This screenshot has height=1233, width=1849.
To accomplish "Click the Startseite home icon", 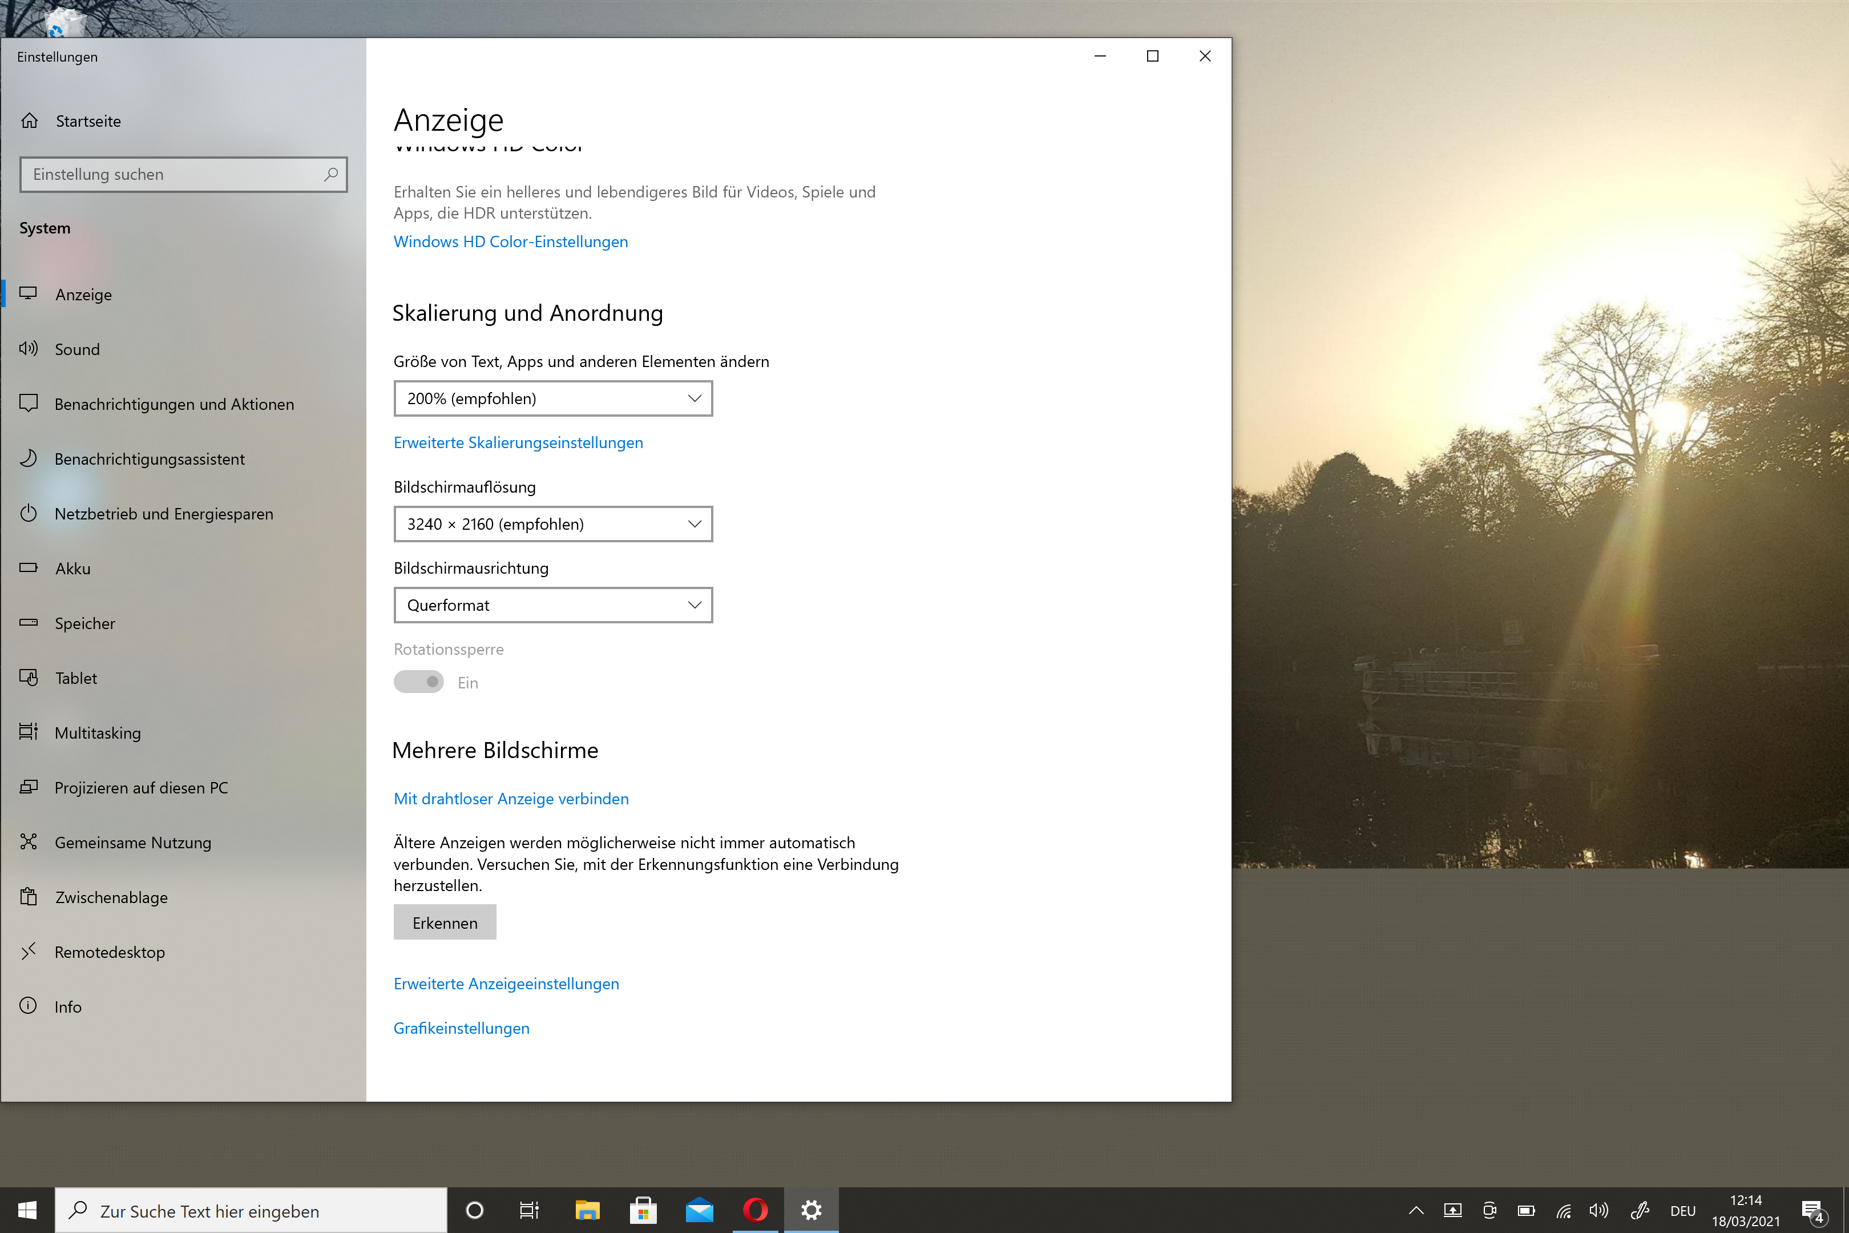I will (x=30, y=121).
